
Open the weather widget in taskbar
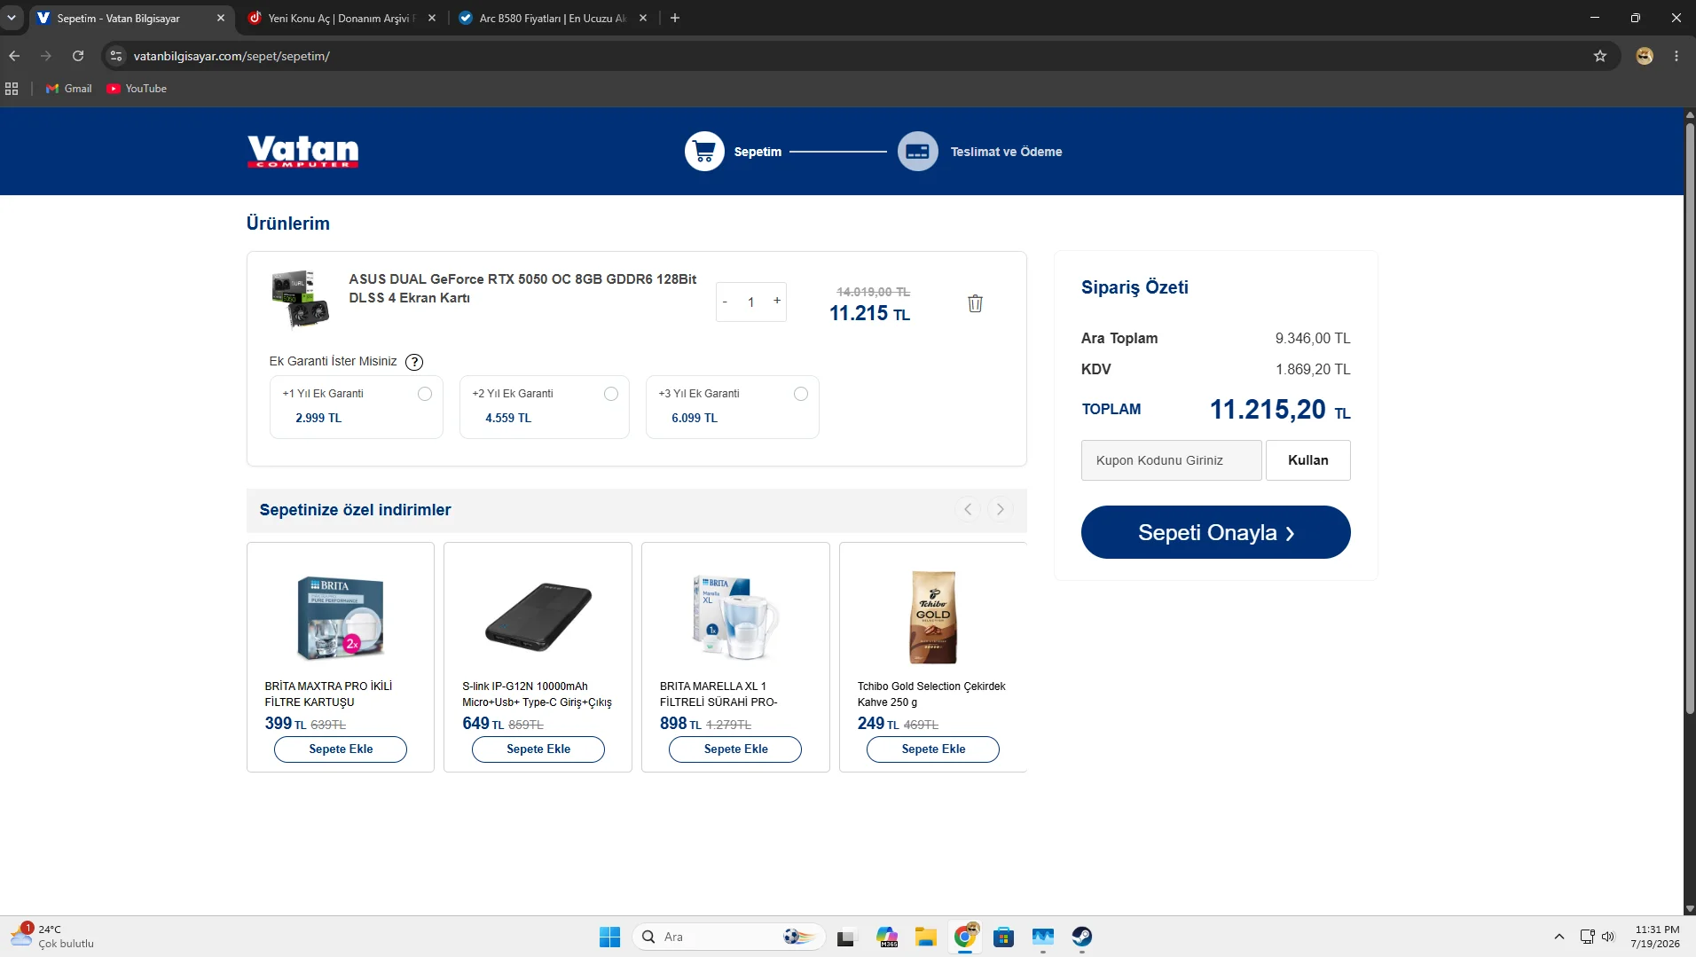tap(53, 937)
